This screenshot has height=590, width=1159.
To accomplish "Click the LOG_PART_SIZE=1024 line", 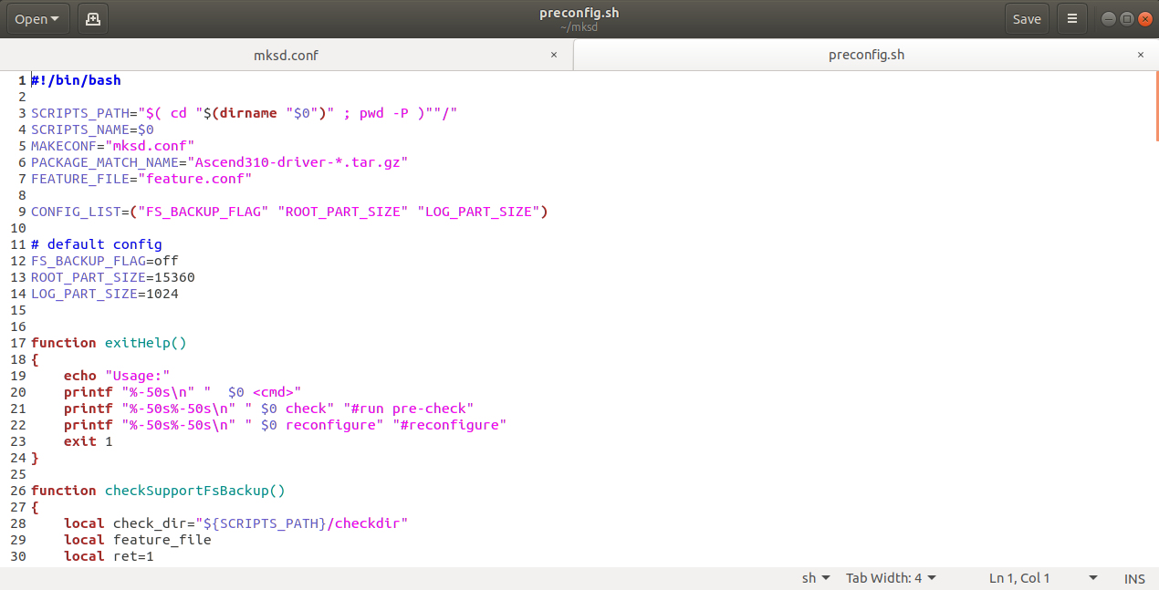I will [105, 294].
